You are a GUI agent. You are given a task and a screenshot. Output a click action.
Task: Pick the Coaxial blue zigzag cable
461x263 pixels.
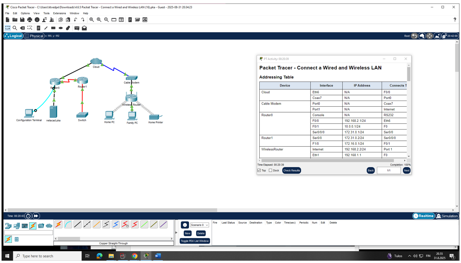pyautogui.click(x=116, y=224)
